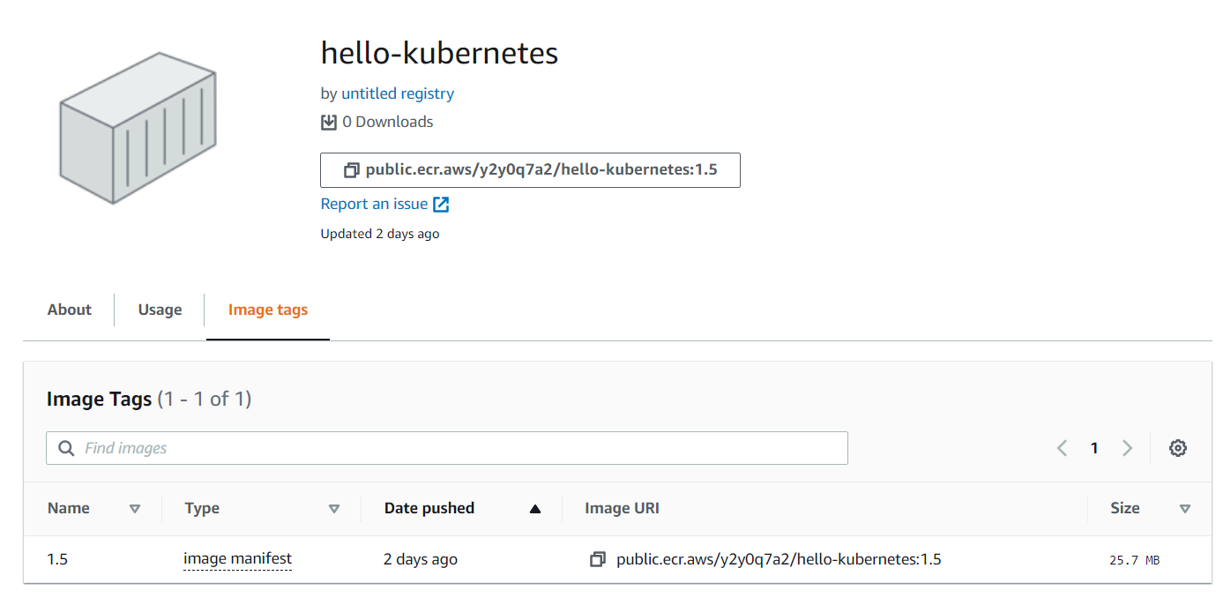Click the image manifest type label

237,559
